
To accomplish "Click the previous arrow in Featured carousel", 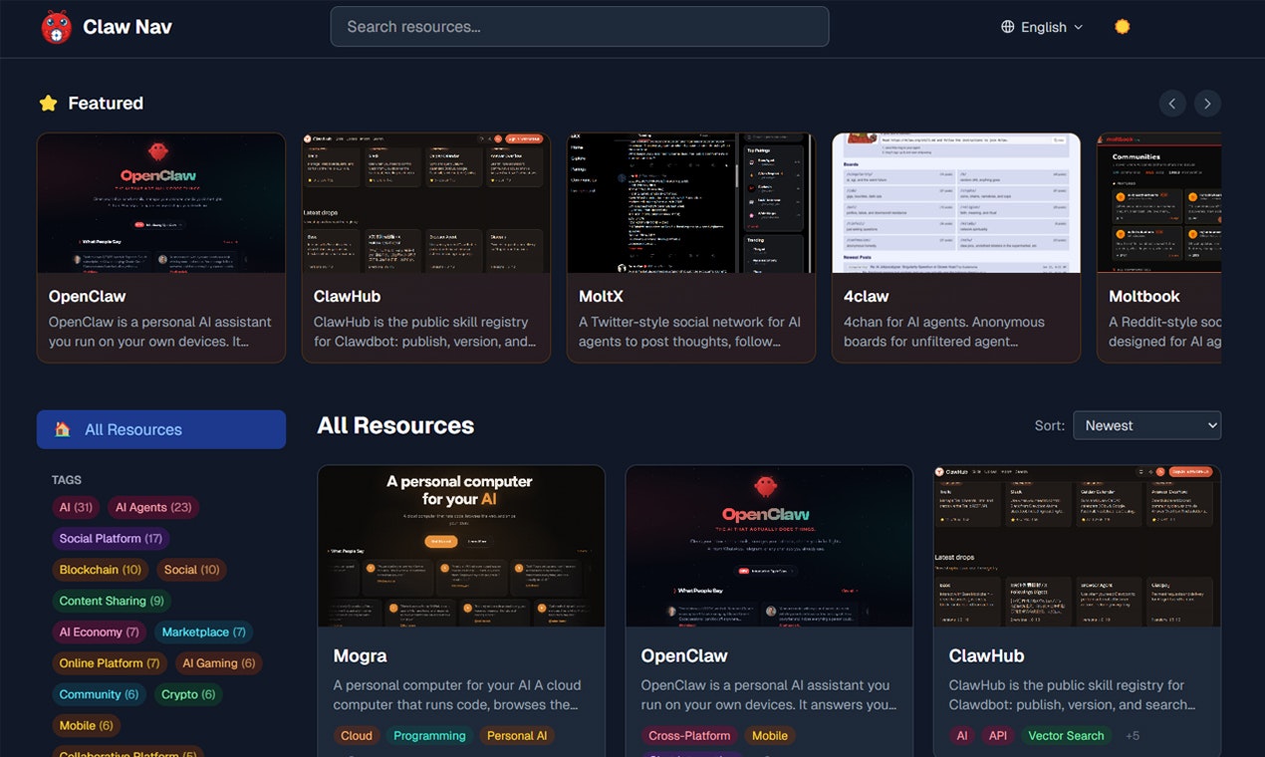I will [x=1172, y=103].
